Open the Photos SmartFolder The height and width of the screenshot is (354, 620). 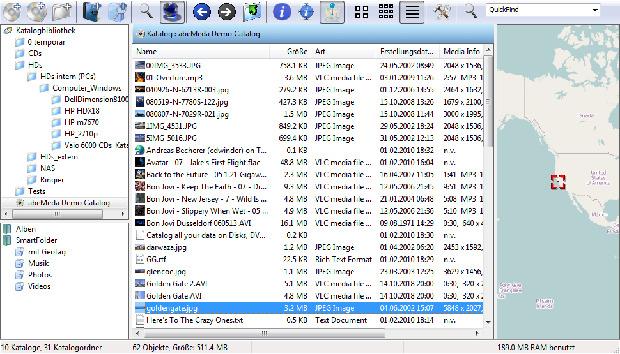[40, 275]
